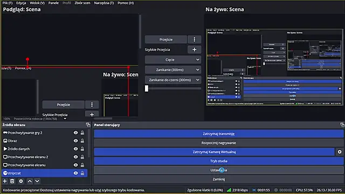Viewport: 345px width, 194px height.
Task: Click the transition T-bar slider handle
Action: [x=147, y=88]
